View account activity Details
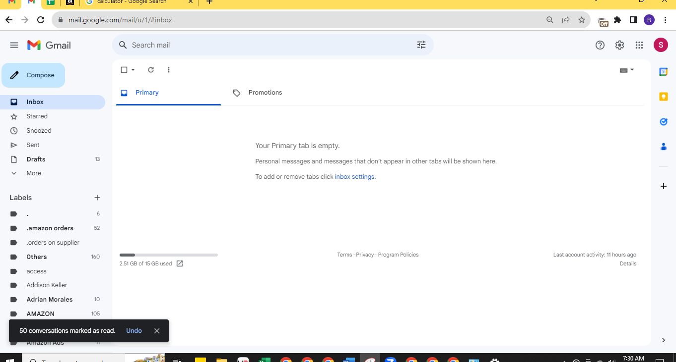Image resolution: width=676 pixels, height=362 pixels. click(x=628, y=263)
